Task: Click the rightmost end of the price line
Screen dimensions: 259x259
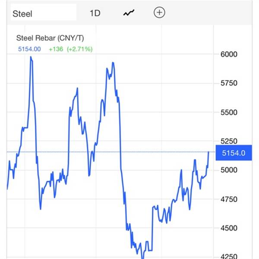Action: [x=209, y=152]
